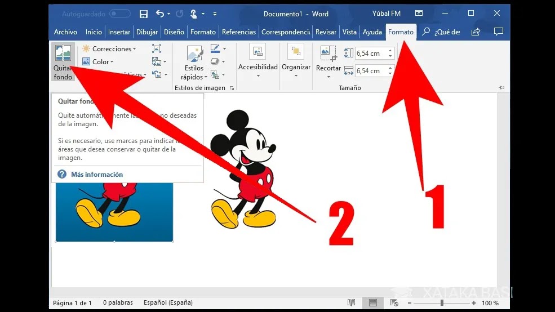This screenshot has width=555, height=312.
Task: Click Página 1 de 1 in status bar
Action: (72, 303)
